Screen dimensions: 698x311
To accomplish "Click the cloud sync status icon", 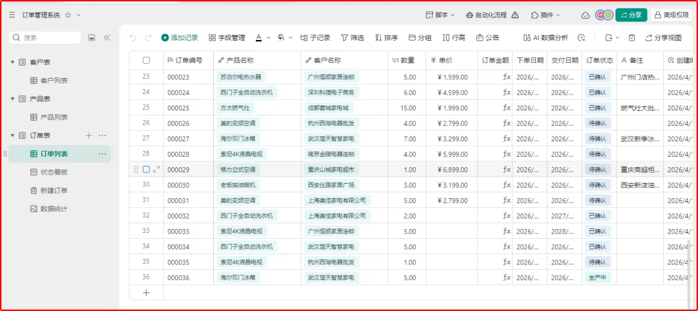I will (x=586, y=15).
